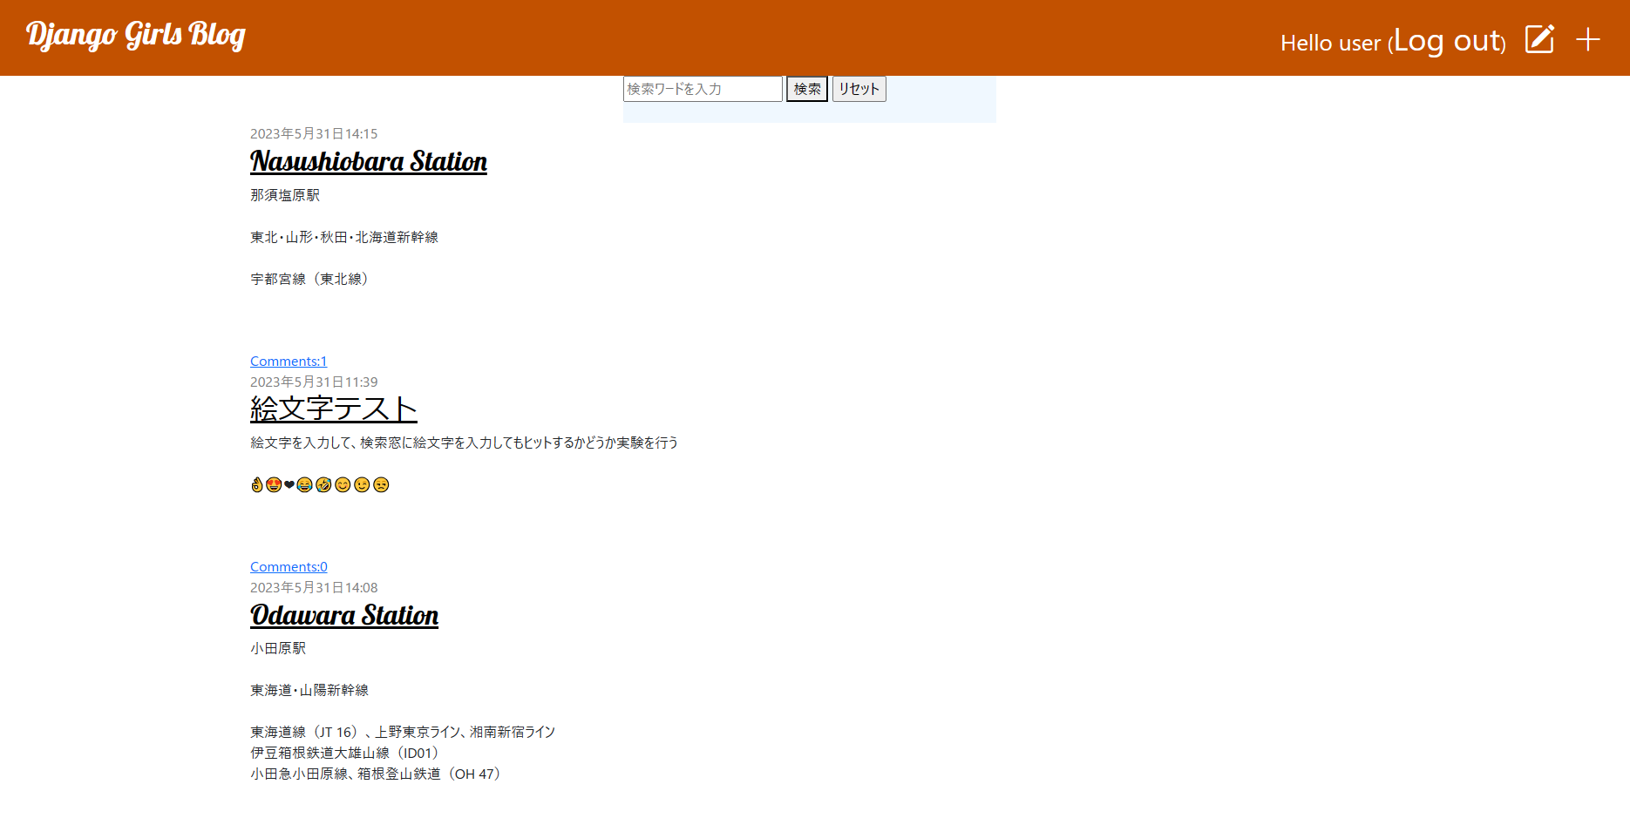Open the Odawara Station post
Viewport: 1630px width, 818px height.
coord(343,616)
